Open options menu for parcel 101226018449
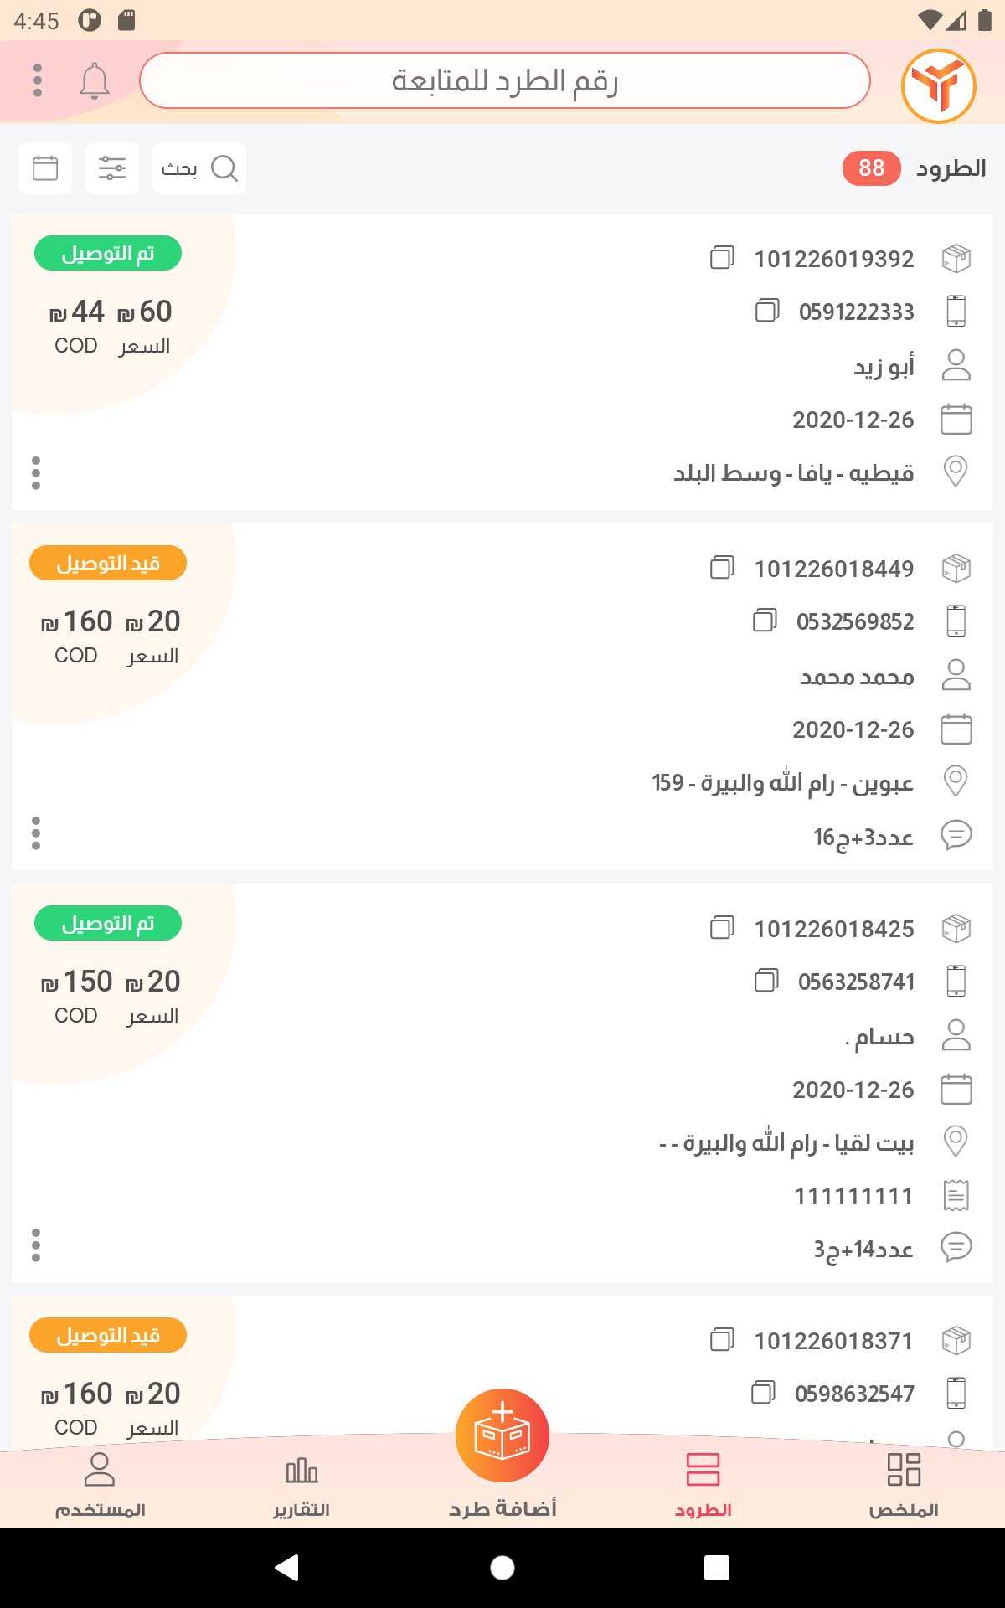Image resolution: width=1005 pixels, height=1608 pixels. pyautogui.click(x=36, y=833)
